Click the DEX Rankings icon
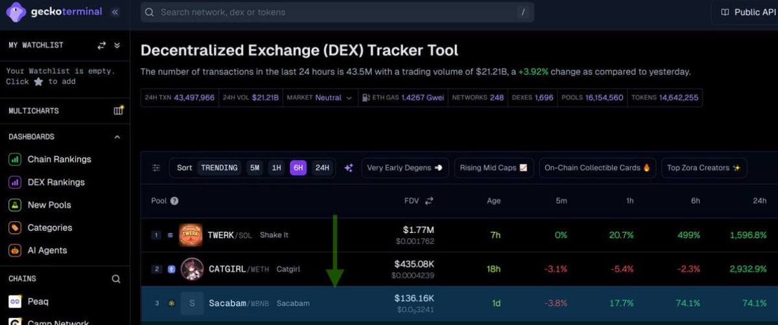 pos(14,182)
